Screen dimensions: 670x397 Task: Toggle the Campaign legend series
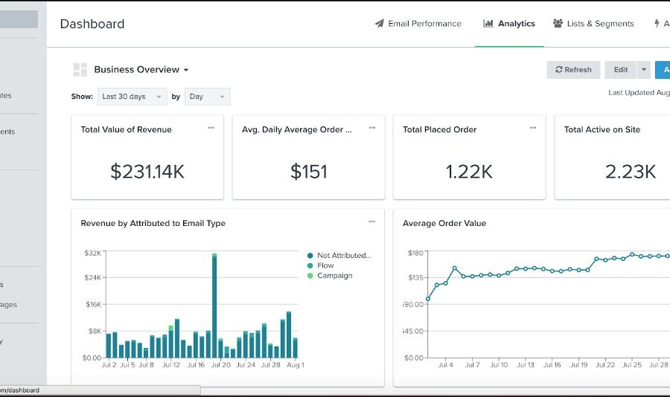click(334, 276)
